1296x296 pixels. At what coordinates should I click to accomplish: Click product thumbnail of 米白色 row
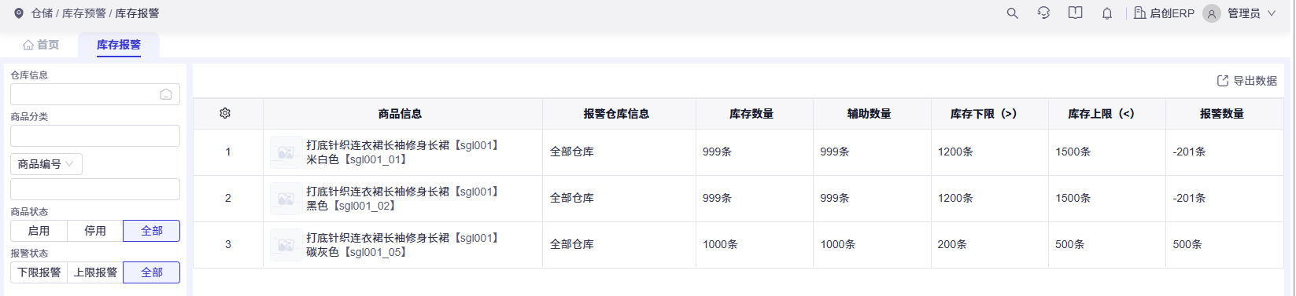(x=286, y=152)
